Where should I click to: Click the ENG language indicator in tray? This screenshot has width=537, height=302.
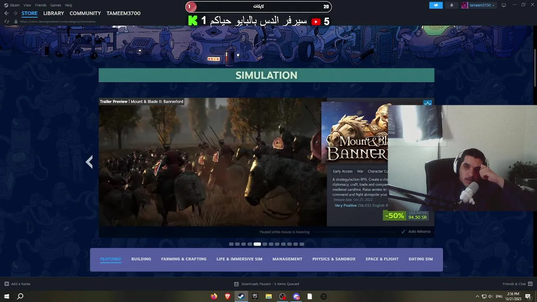coord(499,297)
